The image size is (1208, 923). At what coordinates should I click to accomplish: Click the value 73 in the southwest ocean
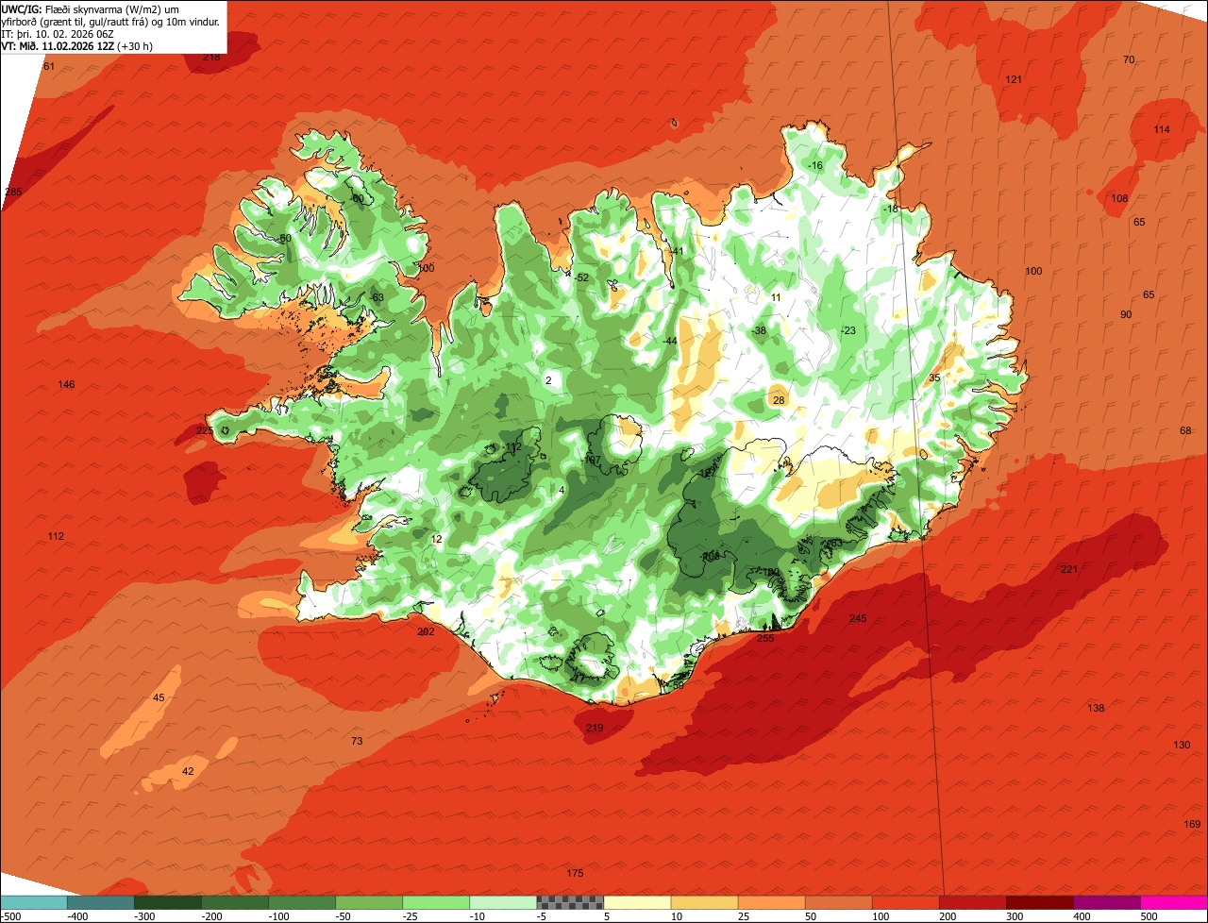pos(357,741)
